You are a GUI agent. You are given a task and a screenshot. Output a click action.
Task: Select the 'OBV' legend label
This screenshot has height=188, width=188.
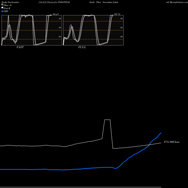pos(6,11)
